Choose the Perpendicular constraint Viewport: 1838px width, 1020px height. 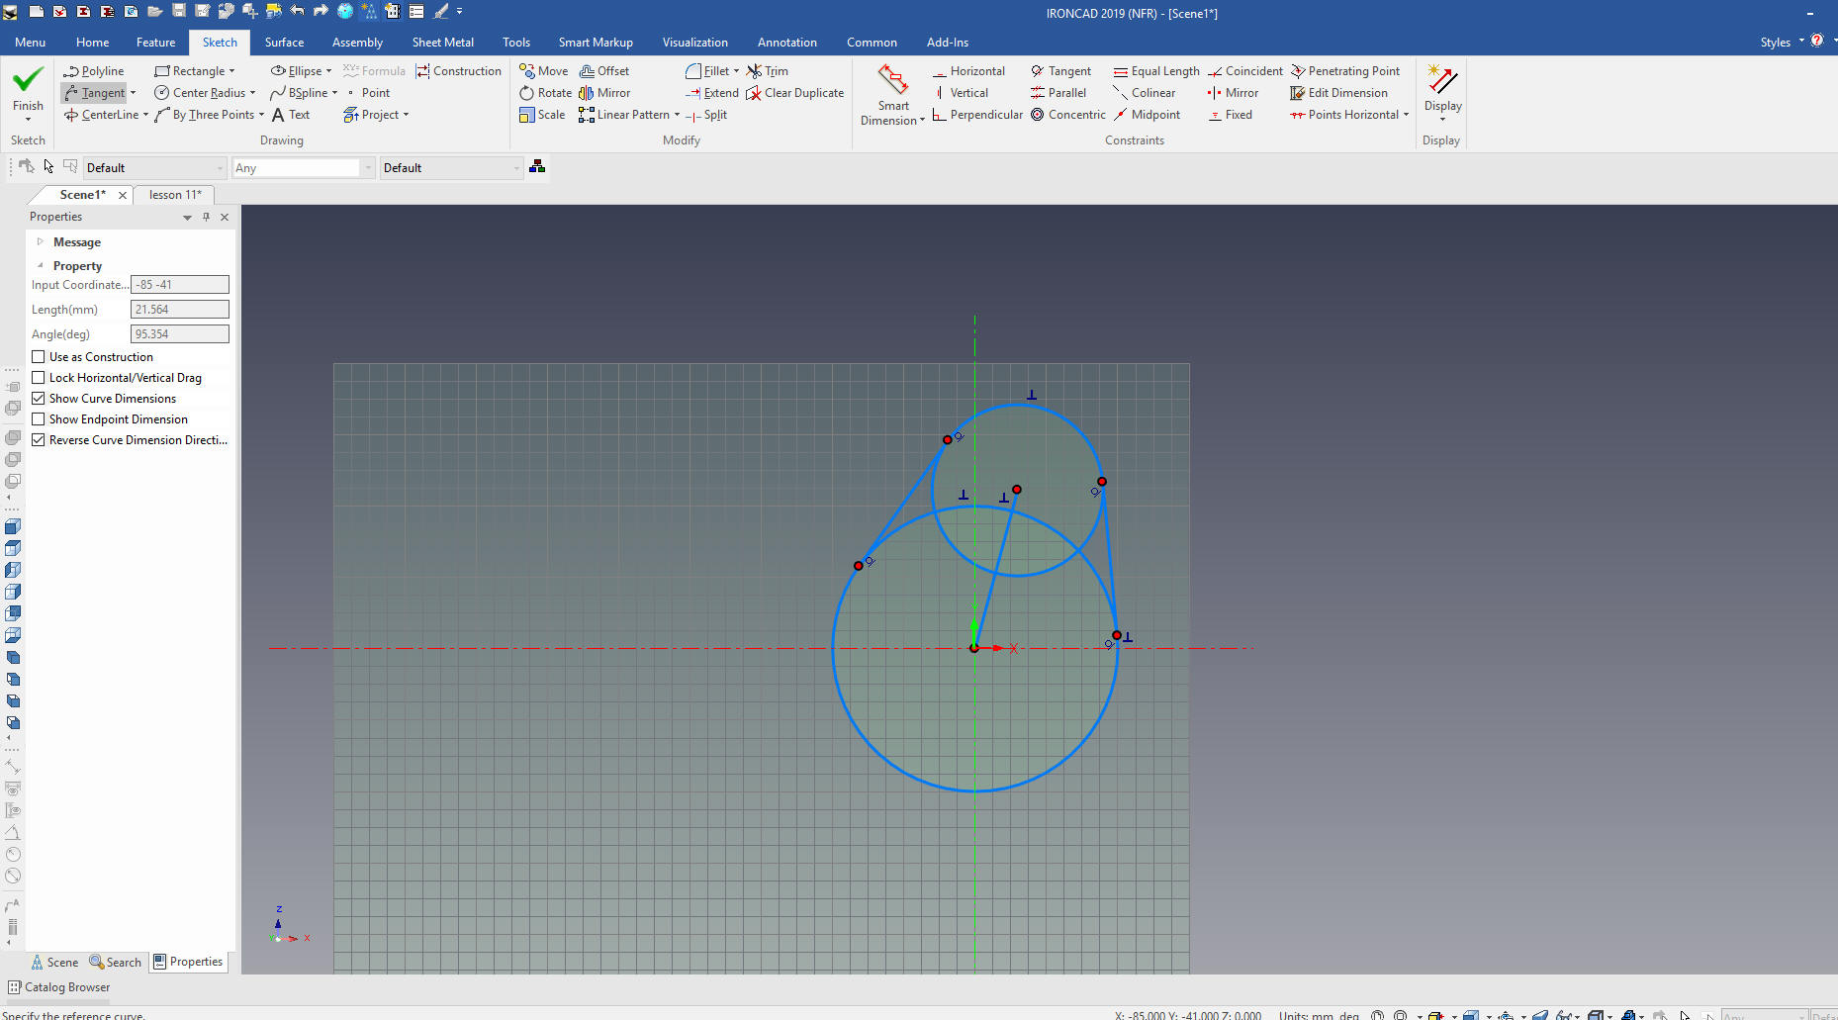(977, 115)
